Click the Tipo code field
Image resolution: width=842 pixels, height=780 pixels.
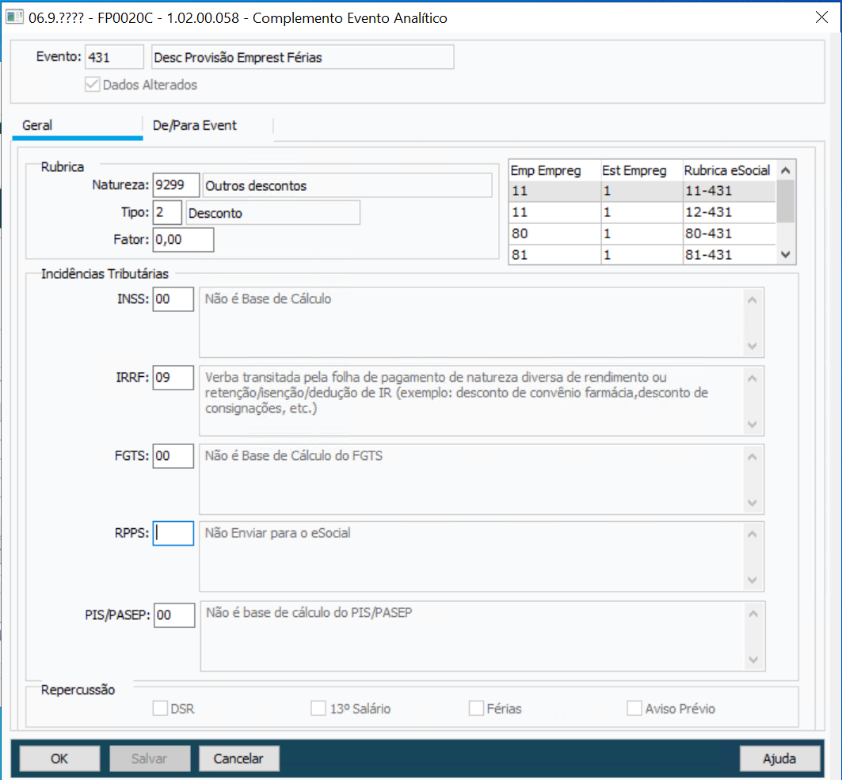point(167,212)
